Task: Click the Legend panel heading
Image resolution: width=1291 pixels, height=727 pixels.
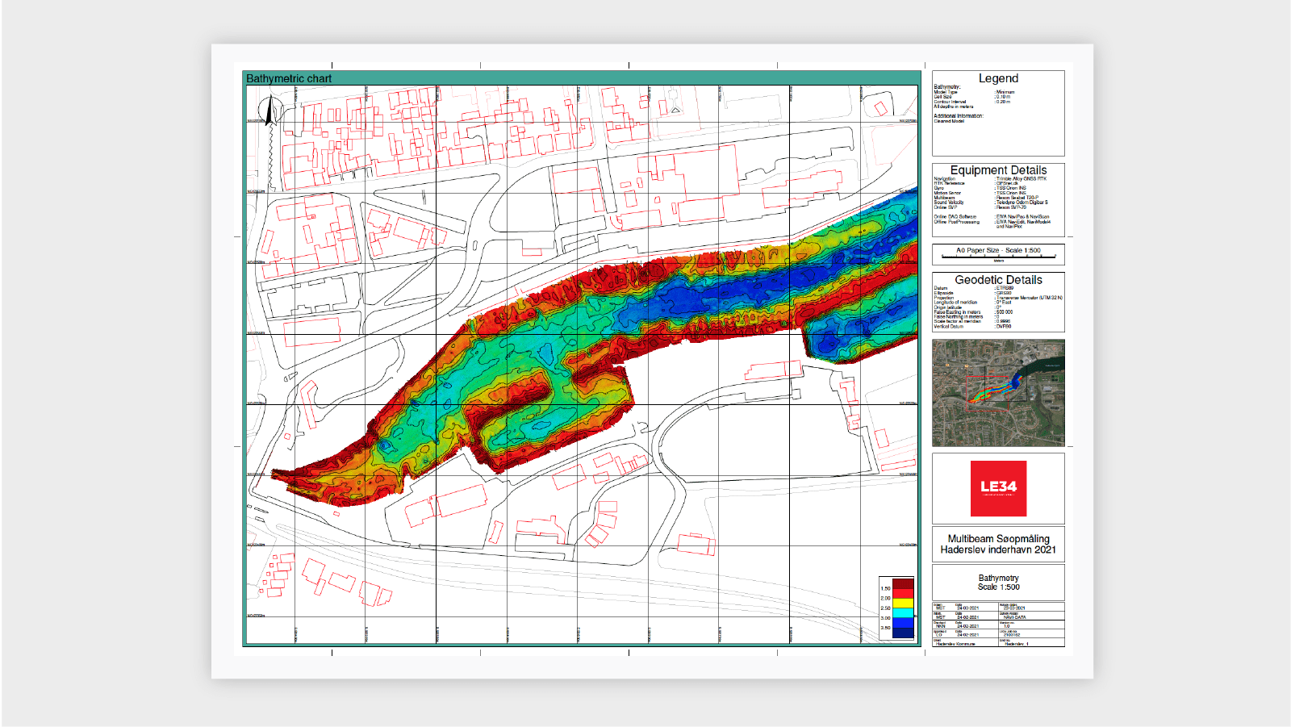Action: [x=998, y=78]
